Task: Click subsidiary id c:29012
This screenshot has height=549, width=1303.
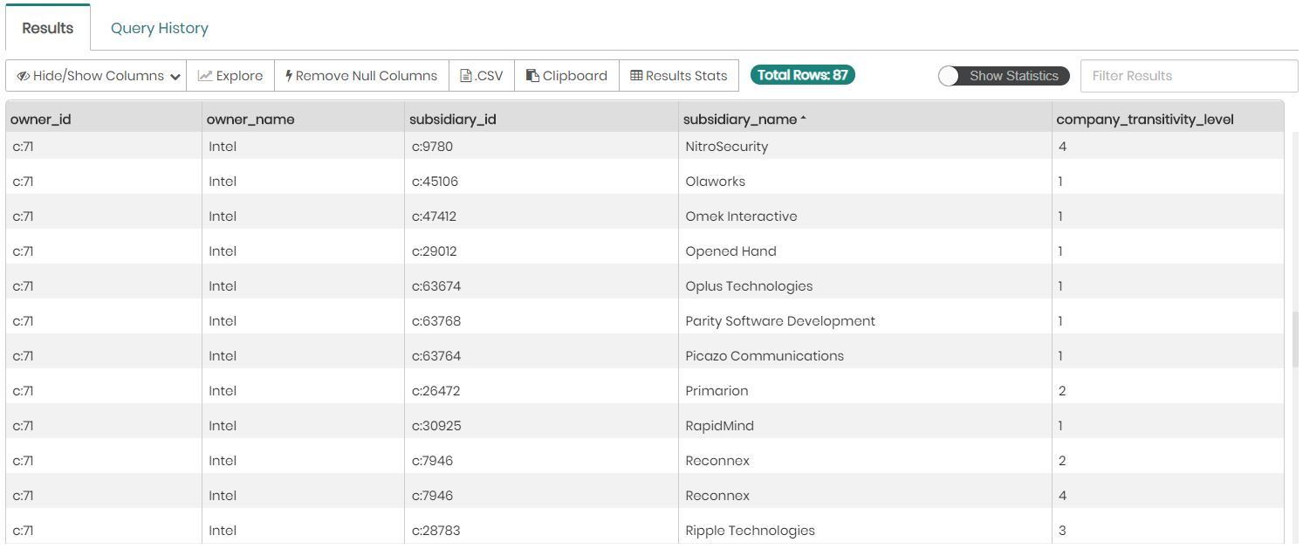Action: (x=435, y=251)
